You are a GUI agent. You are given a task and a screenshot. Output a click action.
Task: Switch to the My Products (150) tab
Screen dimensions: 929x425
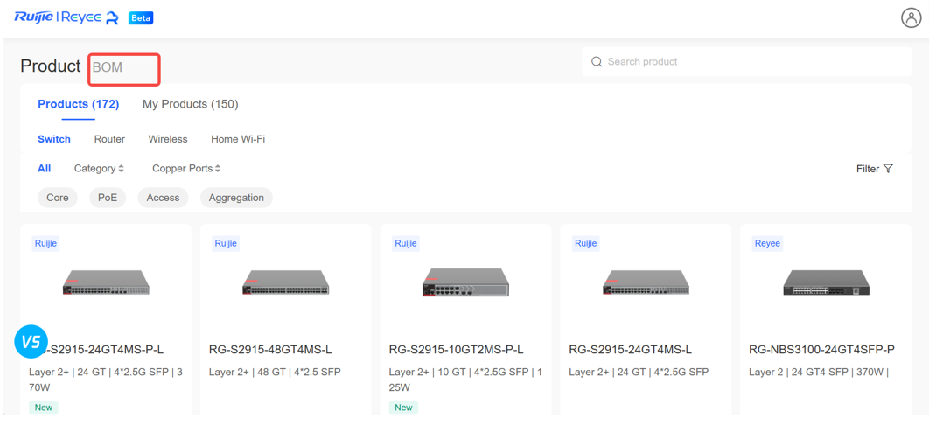click(190, 104)
